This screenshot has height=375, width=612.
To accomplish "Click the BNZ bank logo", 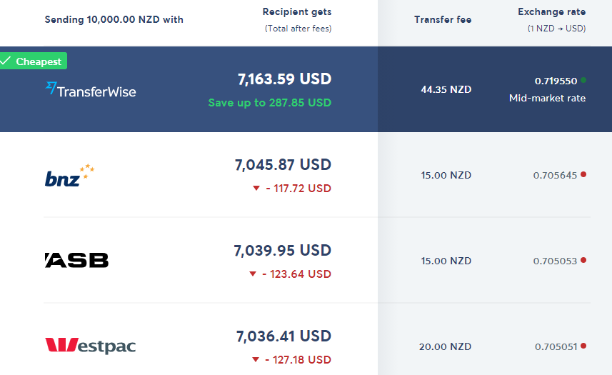I will click(69, 176).
